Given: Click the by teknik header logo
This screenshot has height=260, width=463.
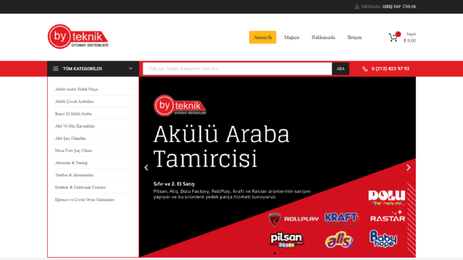Looking at the screenshot, I should (x=78, y=37).
